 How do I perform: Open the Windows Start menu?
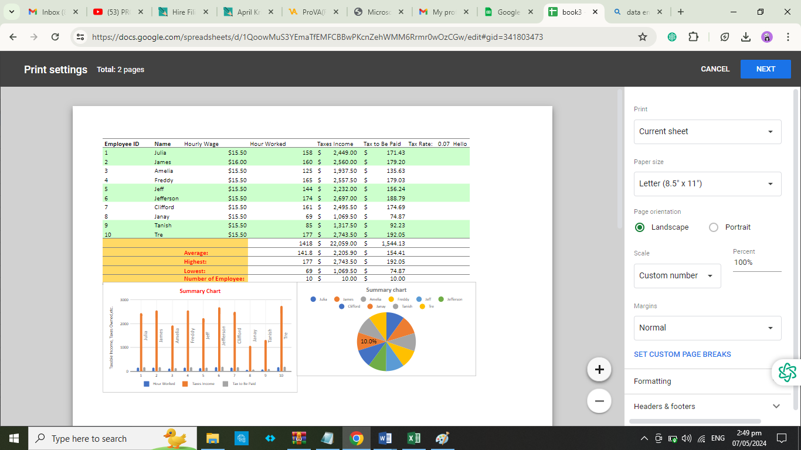pos(14,438)
